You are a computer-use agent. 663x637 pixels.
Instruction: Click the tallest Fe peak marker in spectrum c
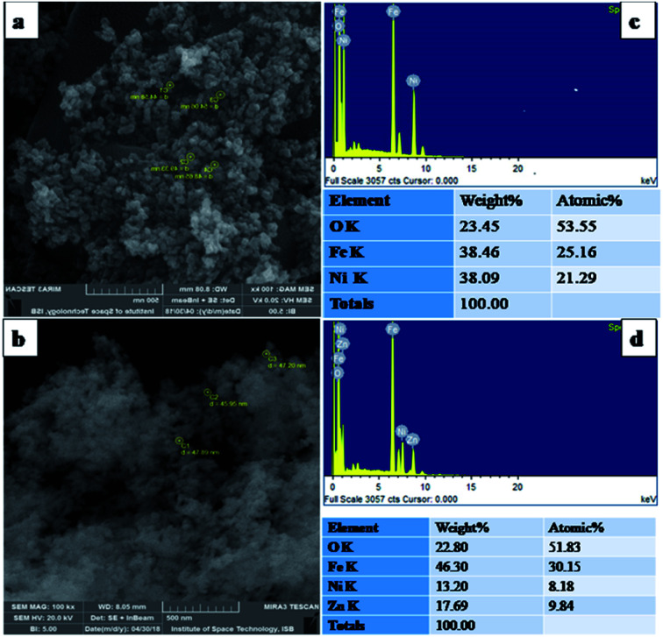pos(392,11)
